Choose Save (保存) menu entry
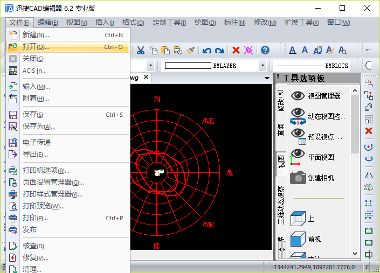The height and width of the screenshot is (273, 380). [x=68, y=115]
